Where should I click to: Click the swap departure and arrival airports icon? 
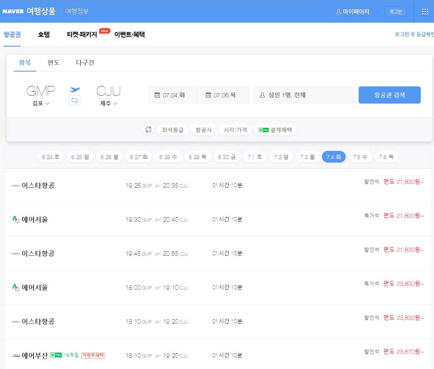[x=74, y=100]
